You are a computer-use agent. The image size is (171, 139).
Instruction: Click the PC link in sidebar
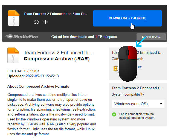coord(140,67)
